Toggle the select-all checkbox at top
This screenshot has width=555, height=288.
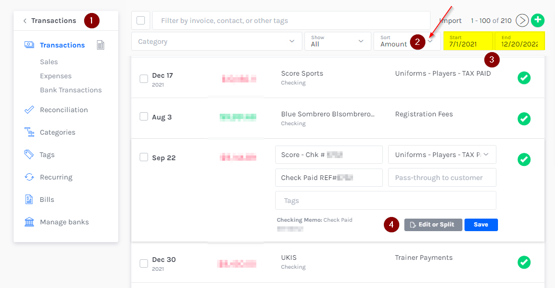pos(141,20)
